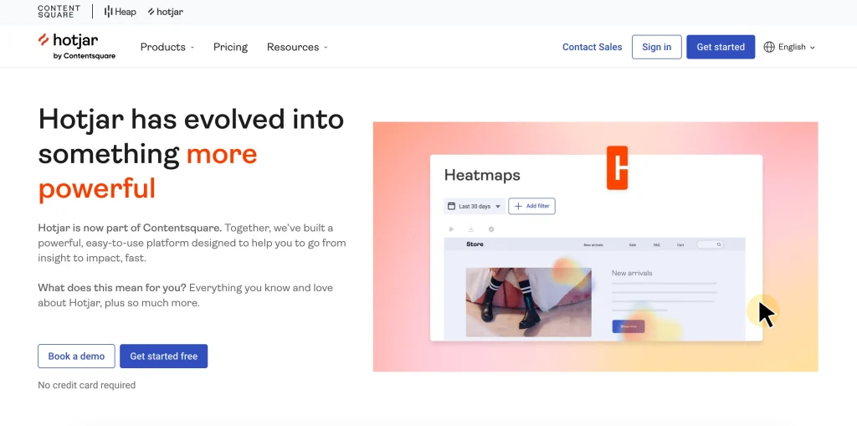Expand the Products menu
857x426 pixels.
click(167, 47)
